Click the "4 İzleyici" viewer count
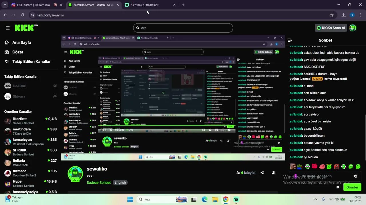This screenshot has width=366, height=205. coord(246,173)
